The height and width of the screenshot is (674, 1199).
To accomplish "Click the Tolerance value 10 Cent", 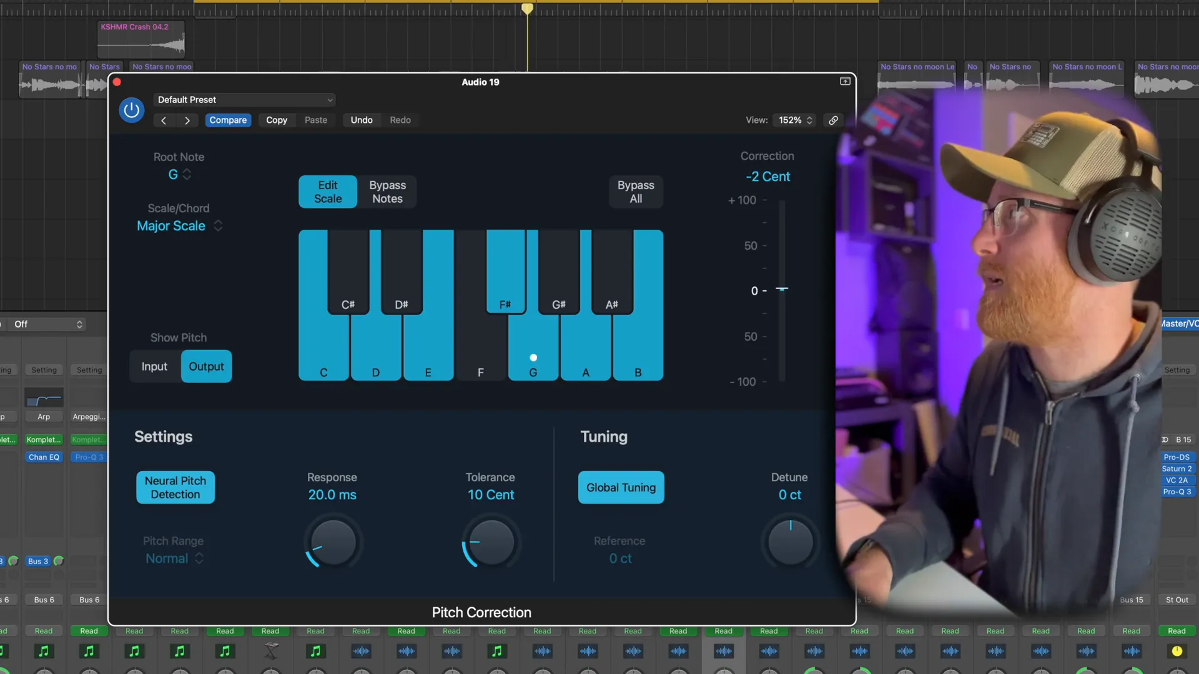I will click(491, 495).
